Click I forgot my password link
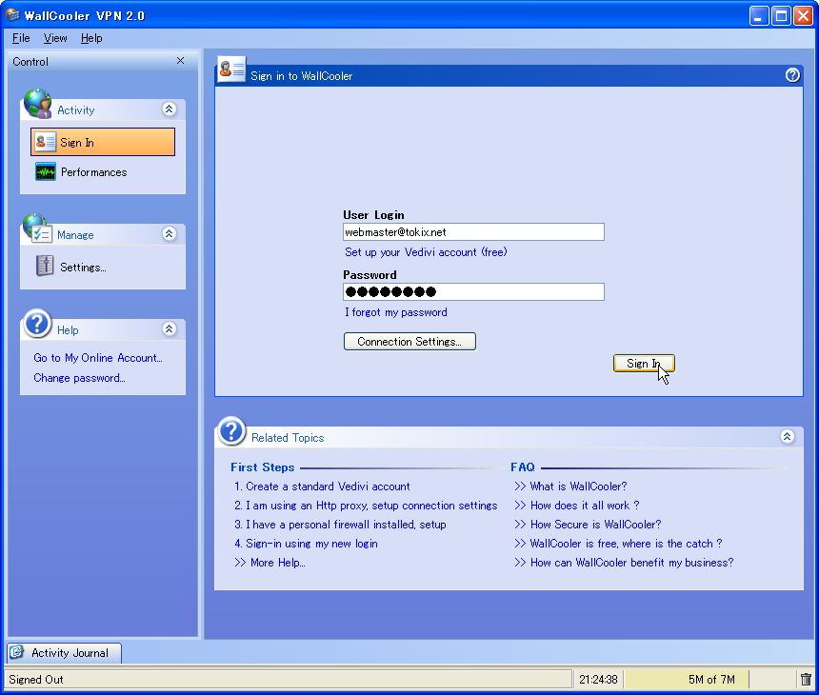The image size is (819, 695). tap(396, 312)
